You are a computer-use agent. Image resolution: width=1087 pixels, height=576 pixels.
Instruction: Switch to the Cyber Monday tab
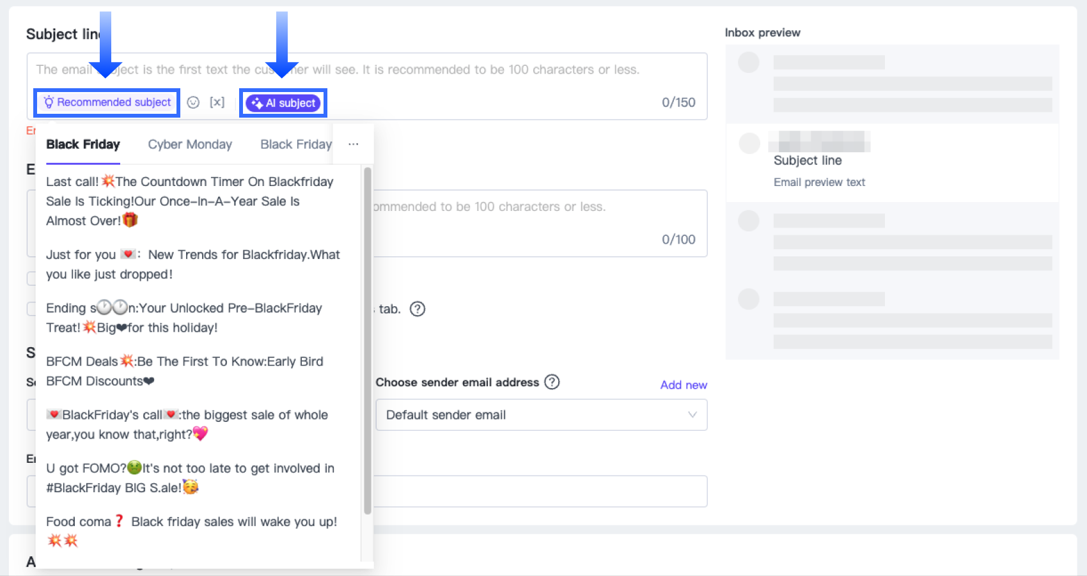[190, 144]
